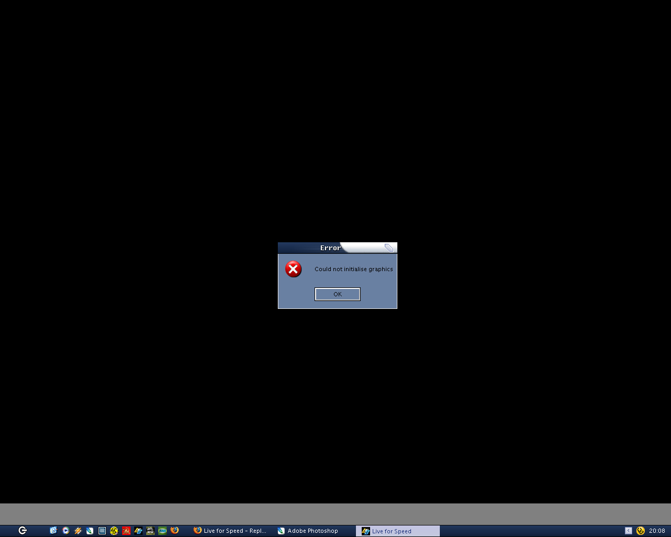Switch to the Adobe Photoshop taskbar window
This screenshot has width=671, height=537.
pyautogui.click(x=315, y=531)
